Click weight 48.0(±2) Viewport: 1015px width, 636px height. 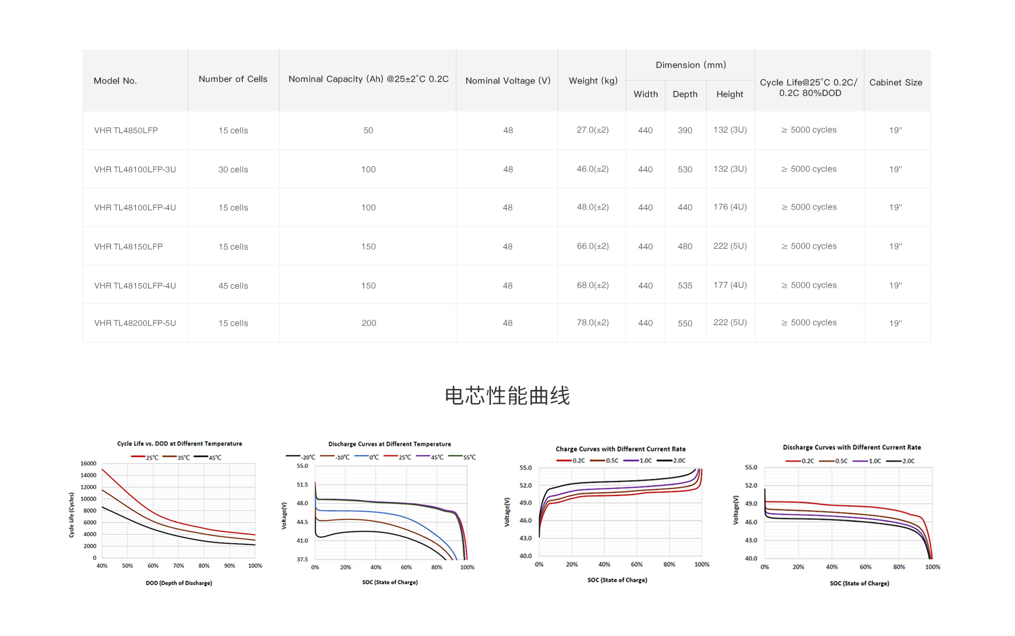(592, 207)
